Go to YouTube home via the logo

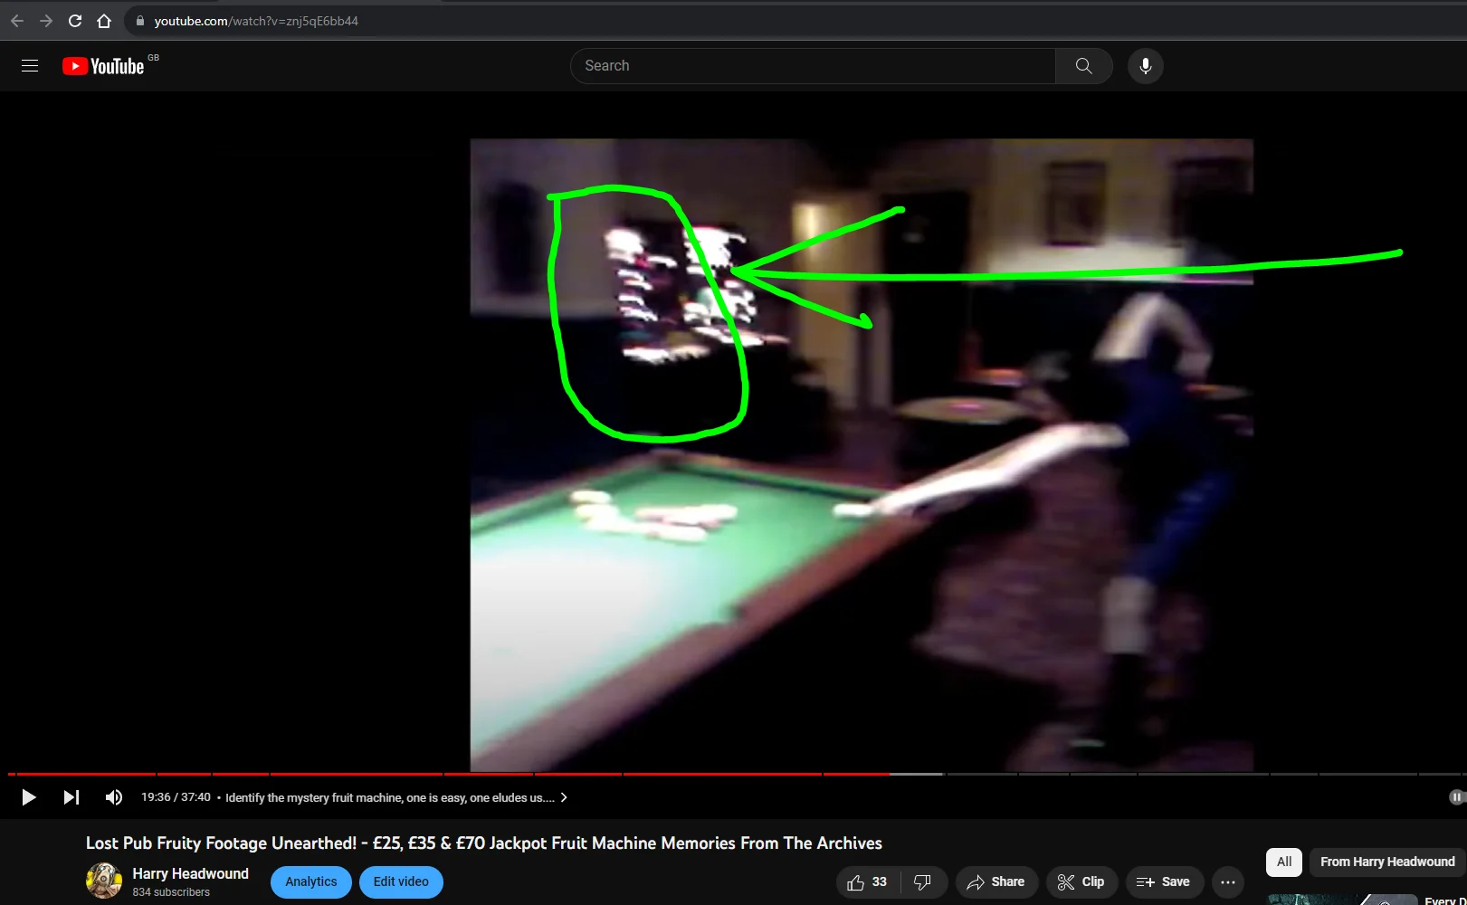click(x=103, y=66)
